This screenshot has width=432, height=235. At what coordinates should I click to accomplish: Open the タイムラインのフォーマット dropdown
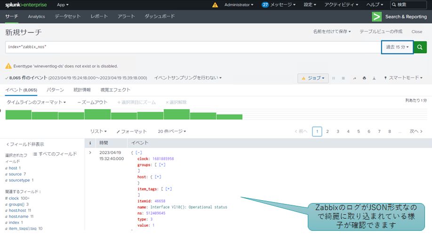click(36, 102)
